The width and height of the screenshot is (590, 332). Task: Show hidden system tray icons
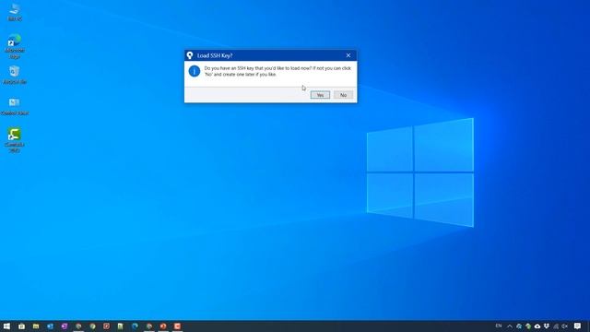510,326
